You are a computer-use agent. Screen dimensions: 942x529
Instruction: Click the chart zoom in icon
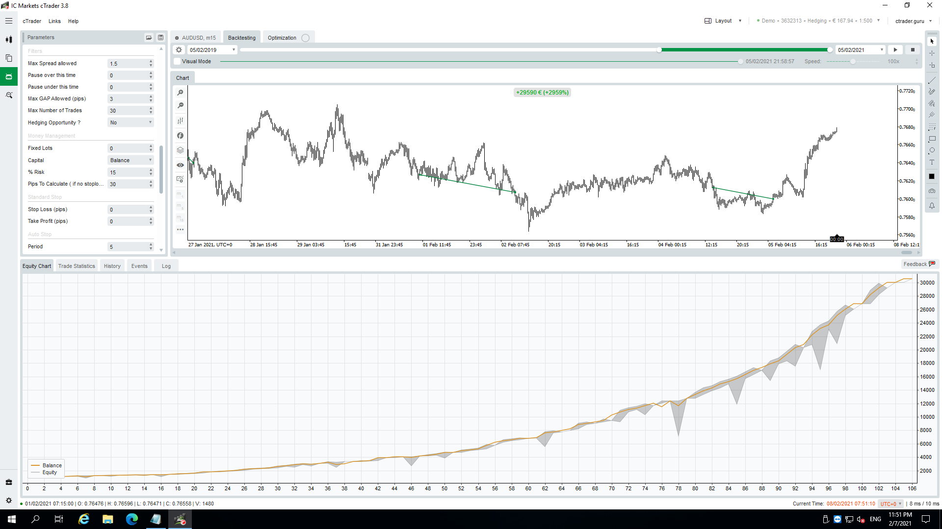(x=180, y=92)
